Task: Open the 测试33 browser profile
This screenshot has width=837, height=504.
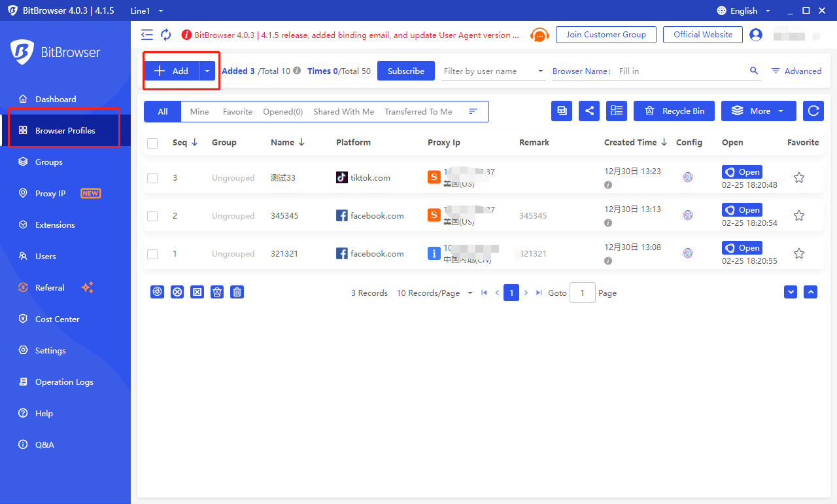Action: [742, 172]
